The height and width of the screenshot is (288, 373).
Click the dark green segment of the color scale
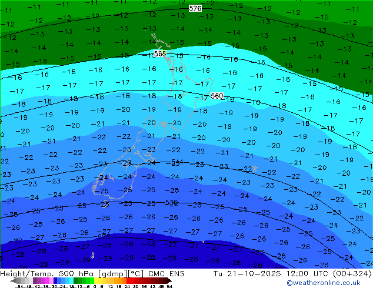point(76,281)
